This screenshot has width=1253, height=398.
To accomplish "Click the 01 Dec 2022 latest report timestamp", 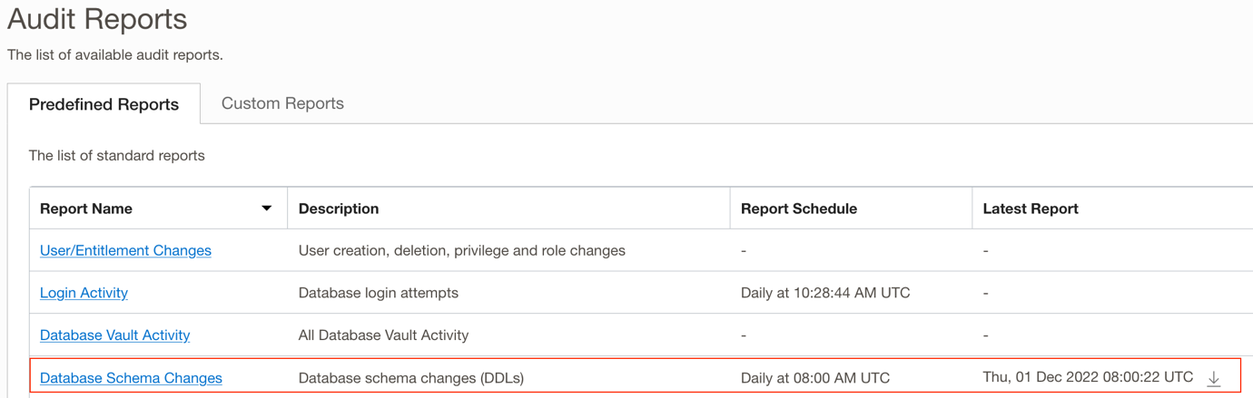I will 1088,377.
